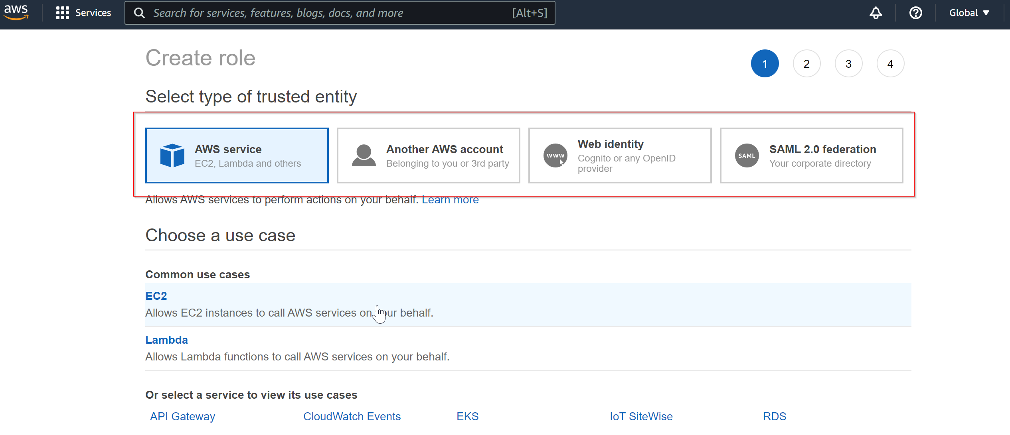Click the SAML badge icon

coord(747,155)
